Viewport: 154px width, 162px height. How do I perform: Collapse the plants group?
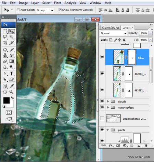pos(107,130)
